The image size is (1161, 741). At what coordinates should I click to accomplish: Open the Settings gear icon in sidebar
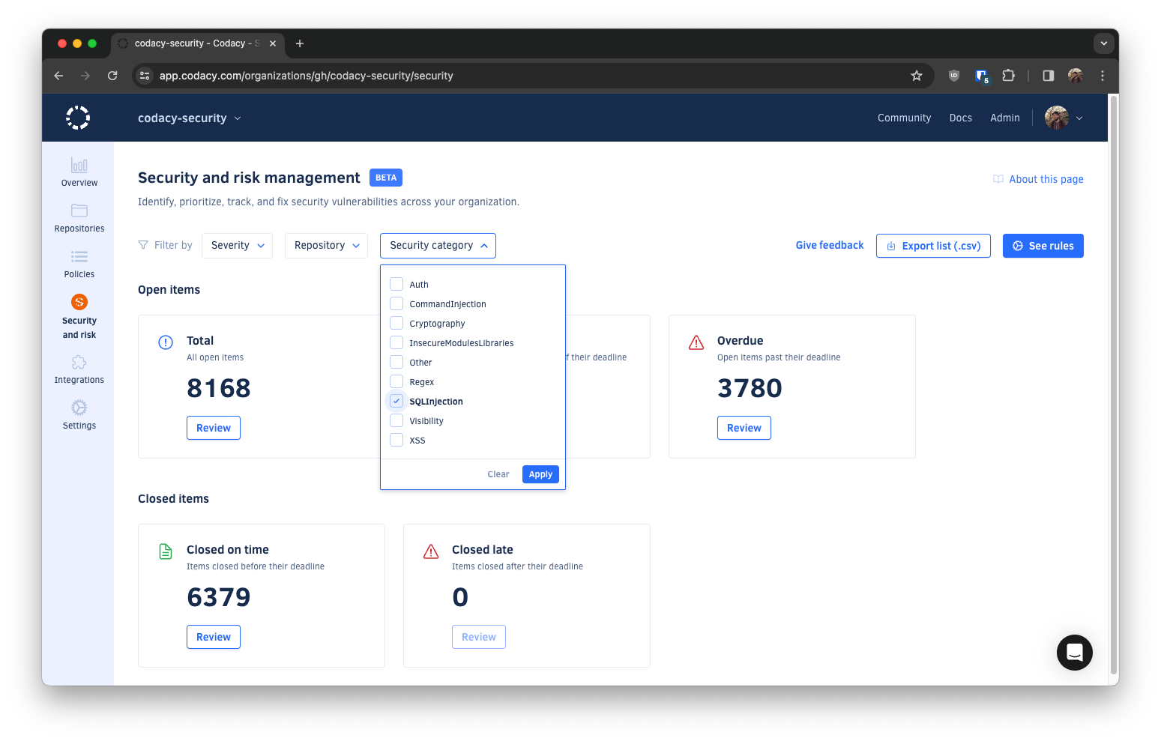coord(79,408)
